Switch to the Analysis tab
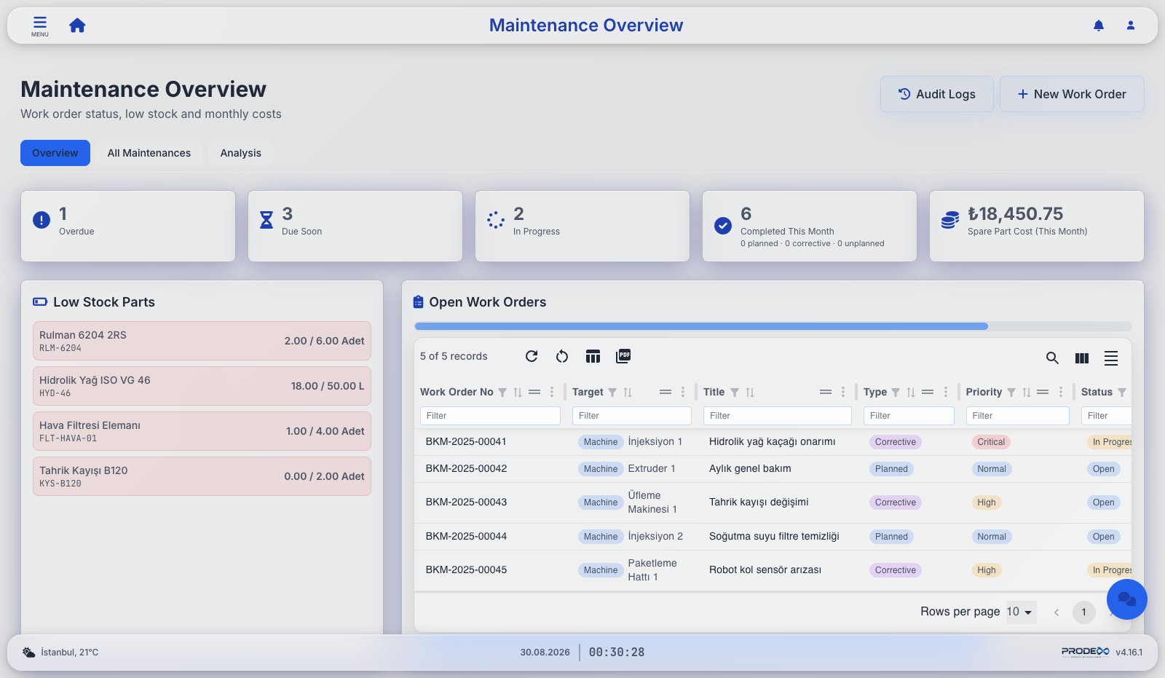 (x=241, y=153)
